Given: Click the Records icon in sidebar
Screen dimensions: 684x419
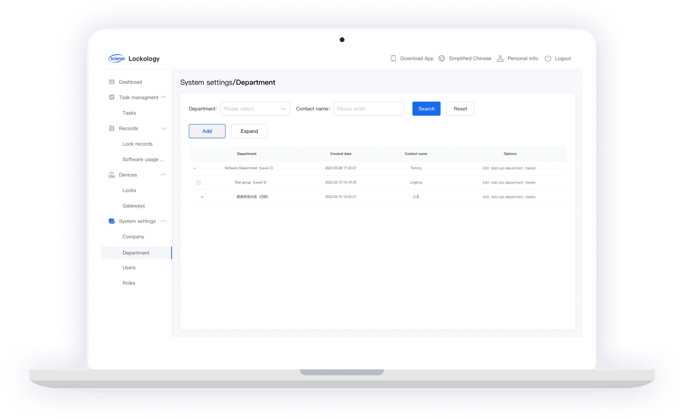Looking at the screenshot, I should click(112, 128).
